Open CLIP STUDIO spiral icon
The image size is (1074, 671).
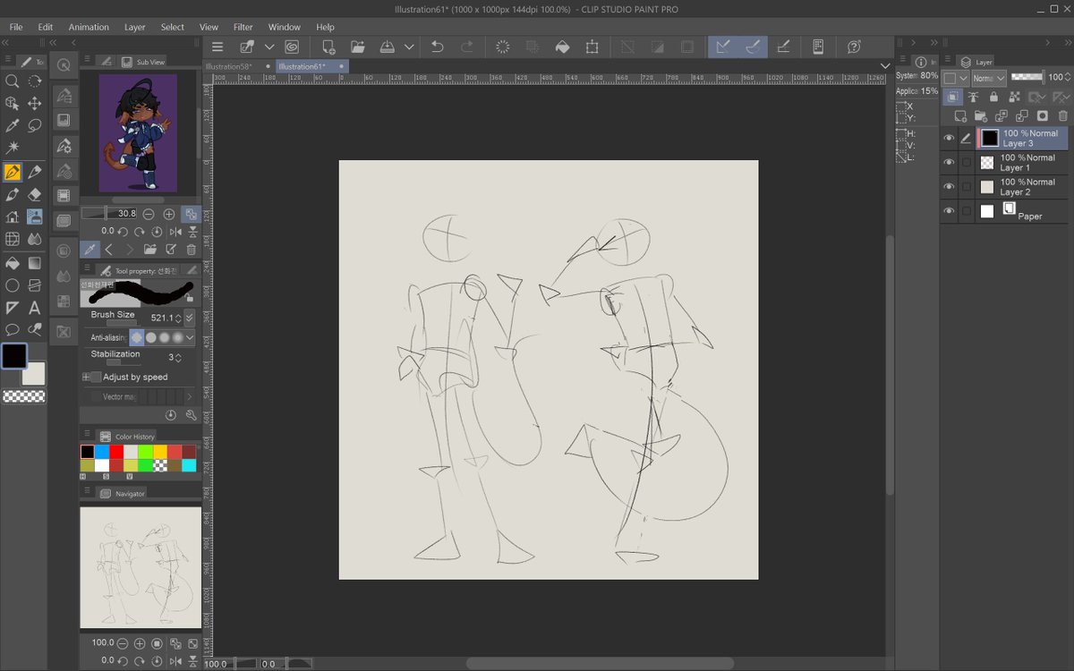(292, 47)
